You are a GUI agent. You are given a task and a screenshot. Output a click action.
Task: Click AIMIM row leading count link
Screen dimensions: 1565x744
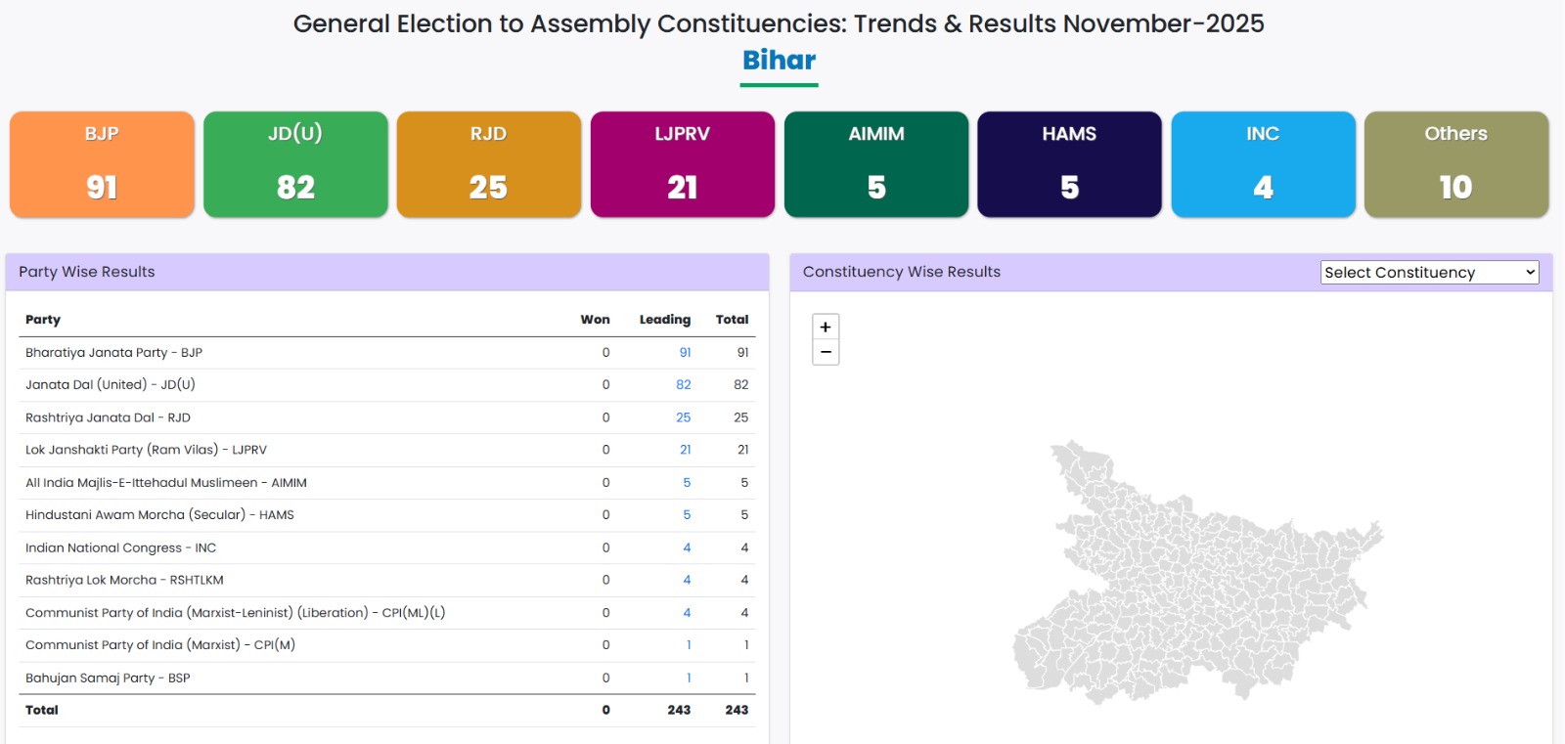[x=687, y=483]
